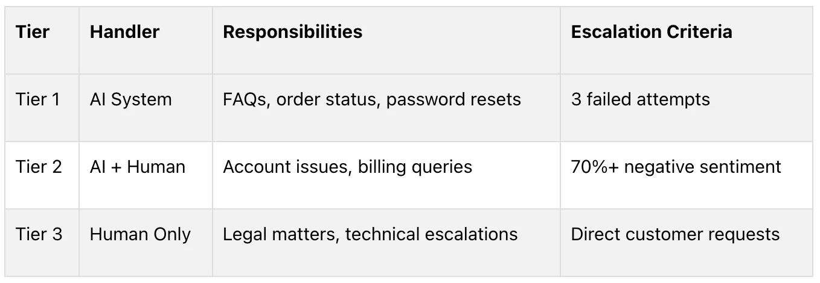Click the Account issues, billing queries cell
The height and width of the screenshot is (283, 820).
pos(386,175)
